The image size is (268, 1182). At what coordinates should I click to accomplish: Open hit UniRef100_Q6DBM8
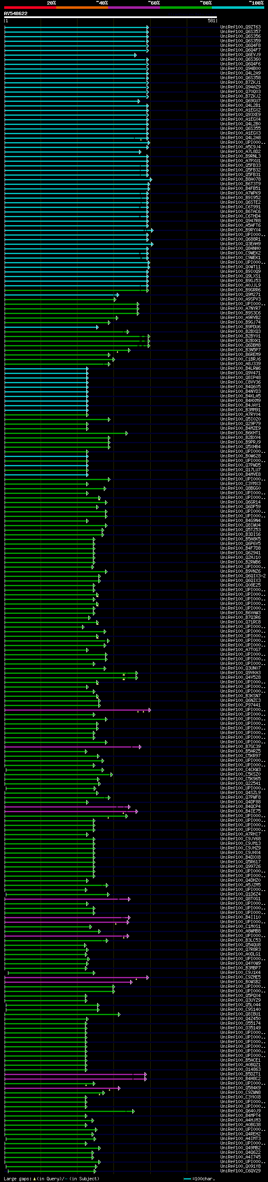[240, 346]
